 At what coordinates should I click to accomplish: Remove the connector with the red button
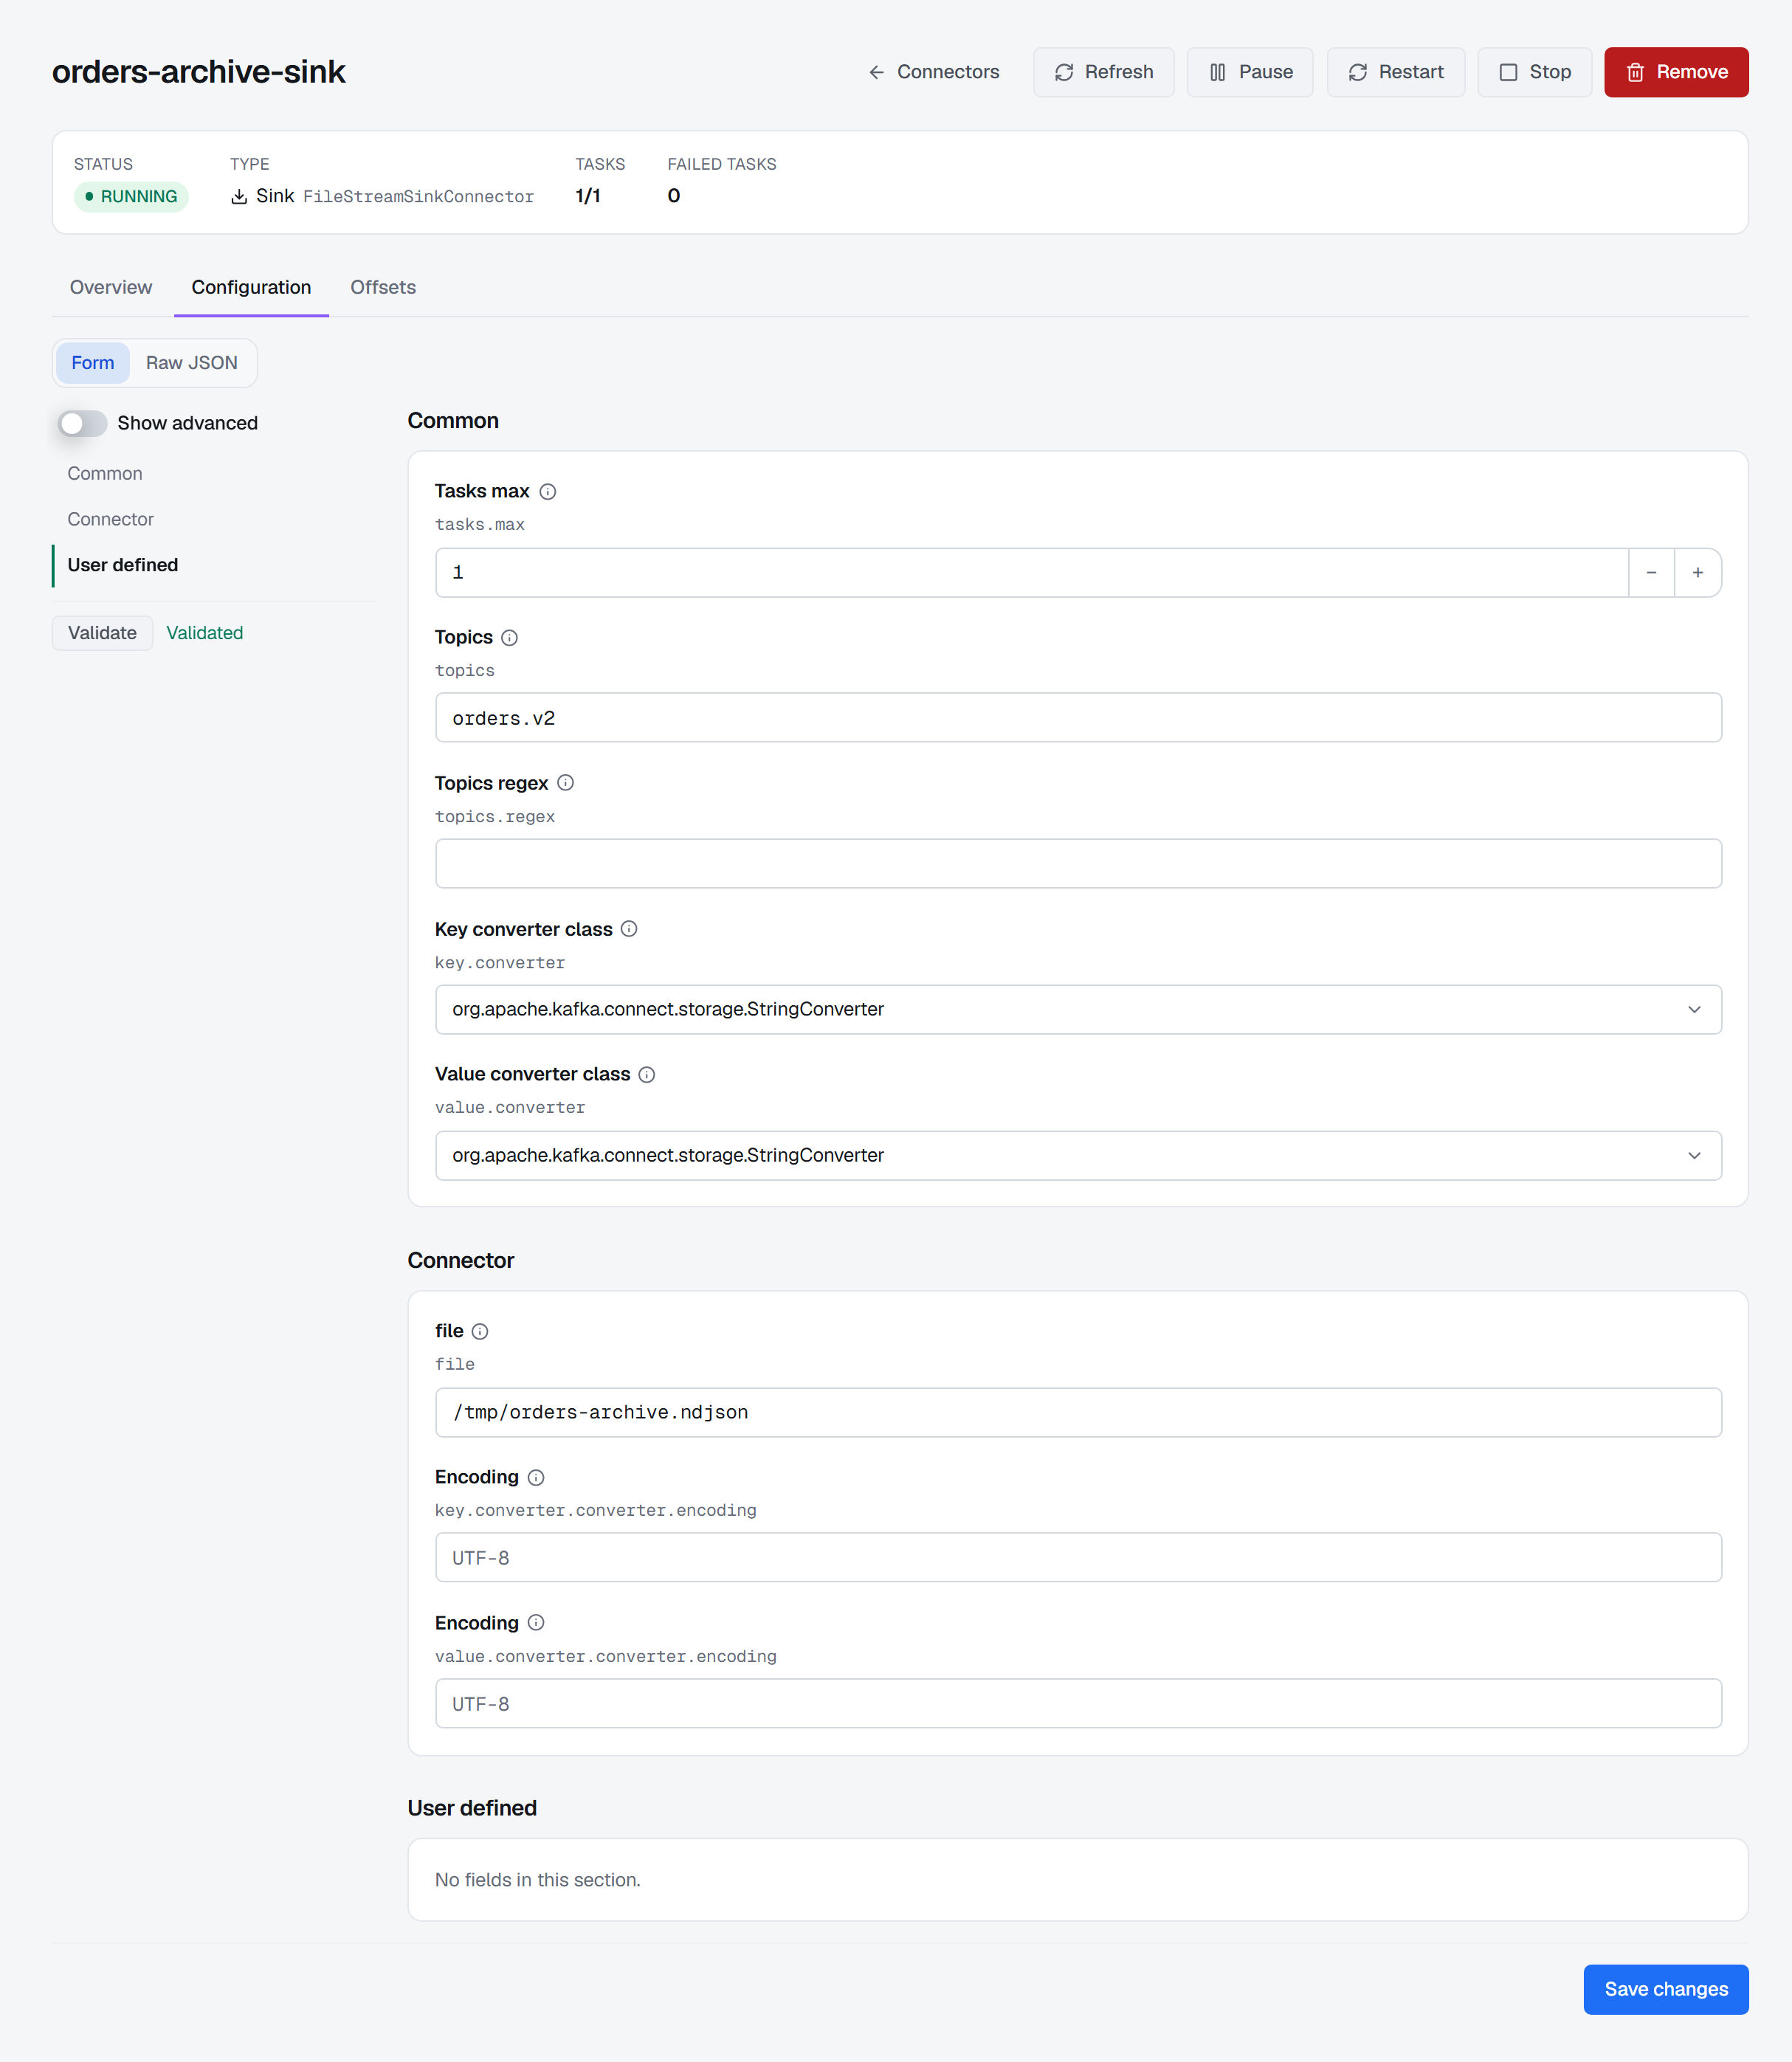pyautogui.click(x=1676, y=72)
